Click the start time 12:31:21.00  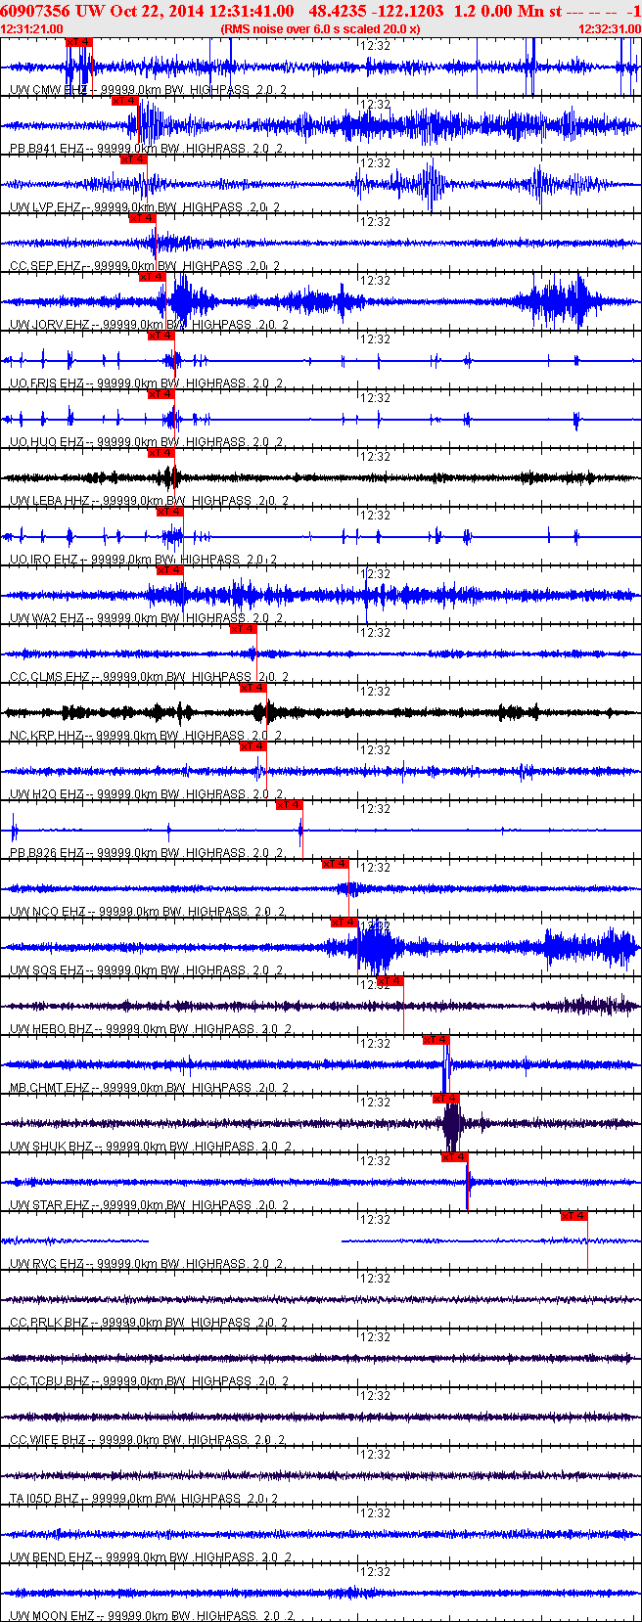[32, 29]
